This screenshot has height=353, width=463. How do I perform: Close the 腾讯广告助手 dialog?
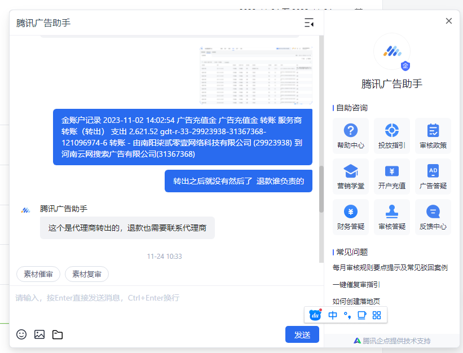tap(448, 21)
